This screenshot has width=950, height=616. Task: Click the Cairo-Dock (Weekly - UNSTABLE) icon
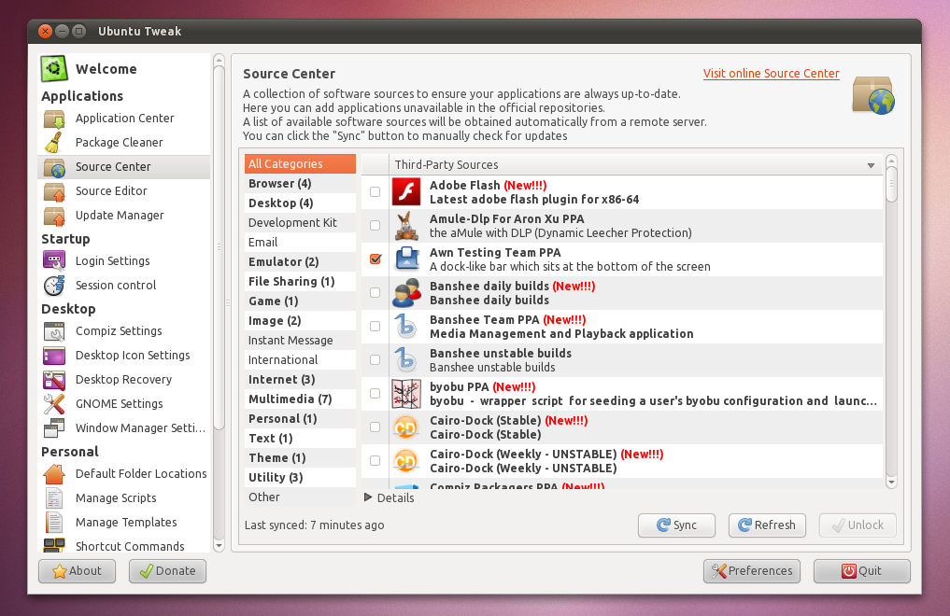pos(406,460)
